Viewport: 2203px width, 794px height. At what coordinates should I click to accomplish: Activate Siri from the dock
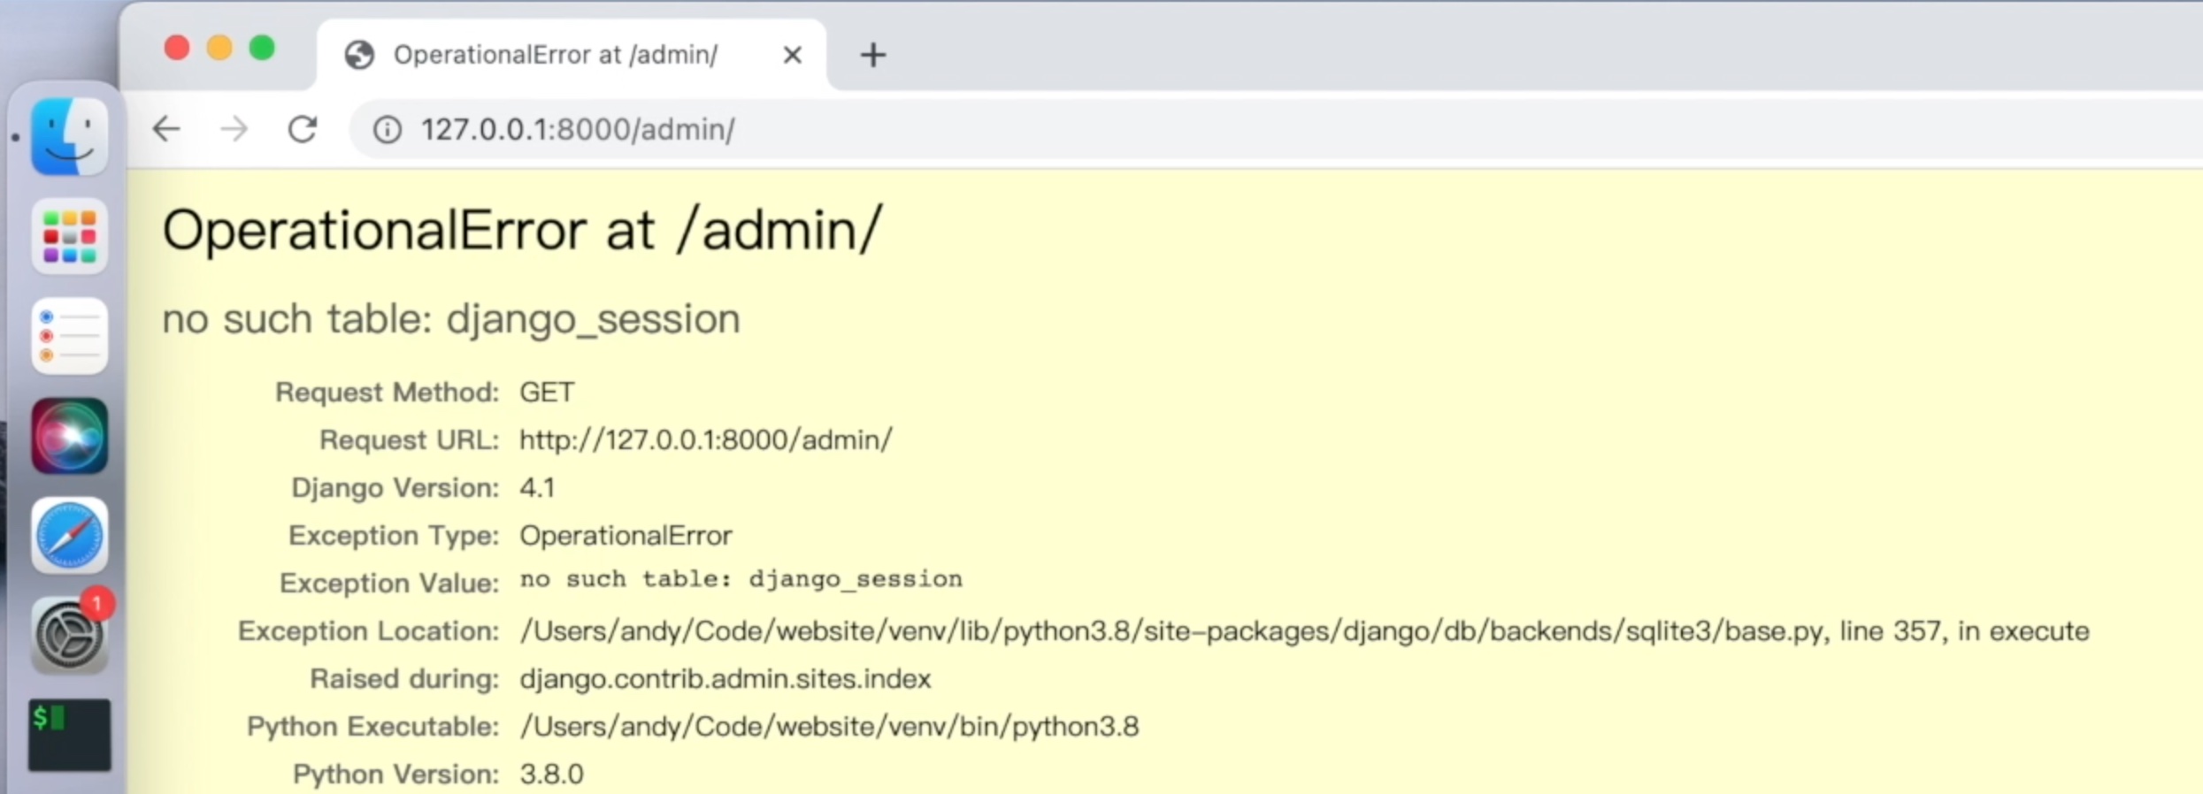coord(69,436)
